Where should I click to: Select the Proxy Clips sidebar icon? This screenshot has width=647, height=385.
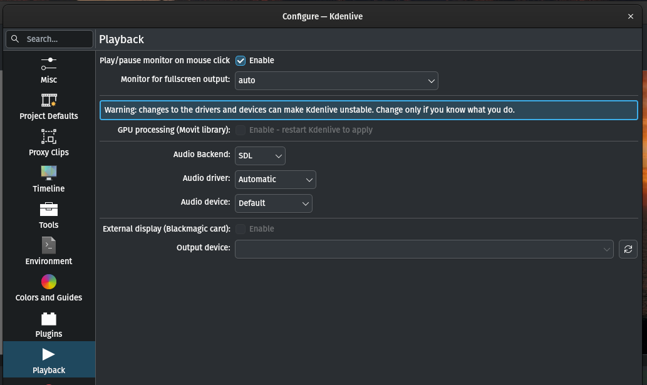[x=49, y=136]
